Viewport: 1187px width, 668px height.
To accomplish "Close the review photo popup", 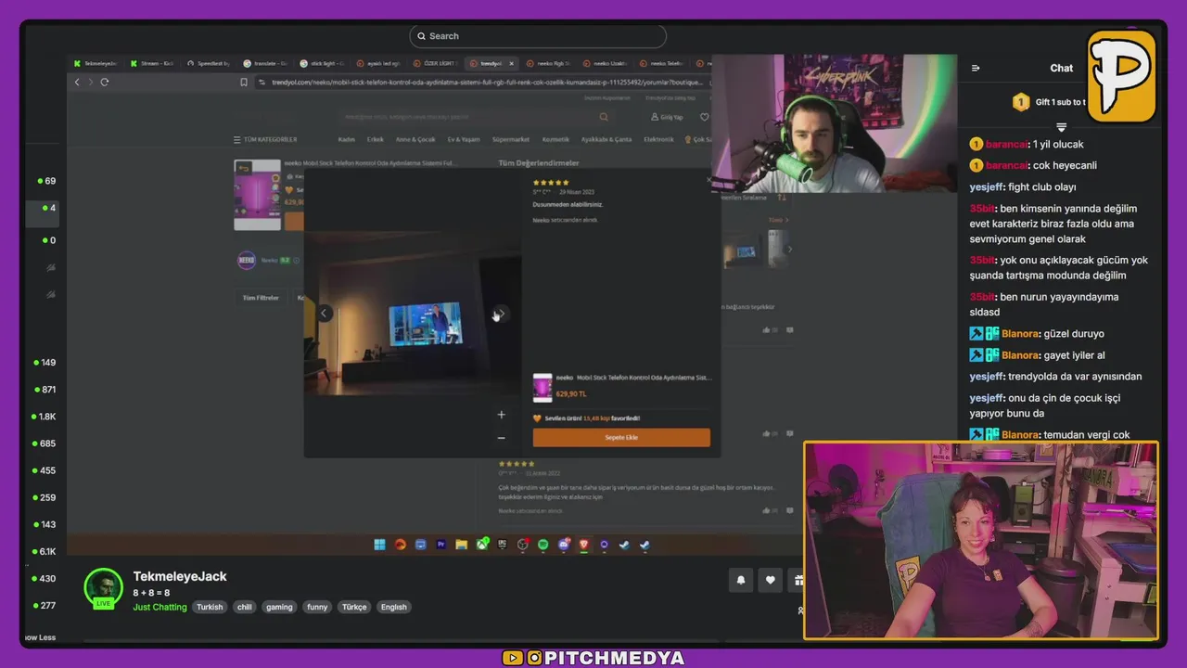I will (709, 180).
